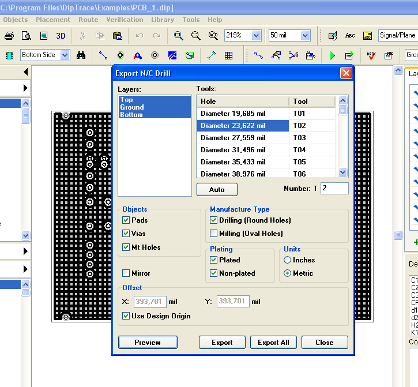
Task: Select the Inches radio button
Action: coord(287,260)
